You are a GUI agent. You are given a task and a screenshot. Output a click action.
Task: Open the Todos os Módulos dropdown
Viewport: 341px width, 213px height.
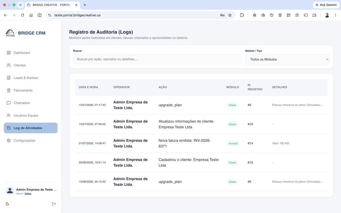[x=287, y=59]
